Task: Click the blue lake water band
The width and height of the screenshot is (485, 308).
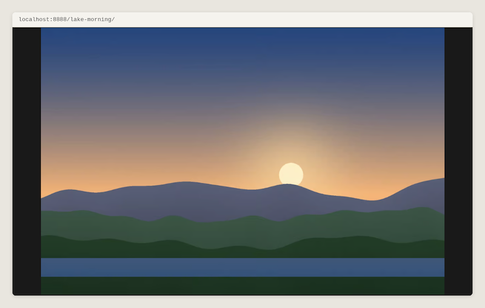Action: pos(242,267)
